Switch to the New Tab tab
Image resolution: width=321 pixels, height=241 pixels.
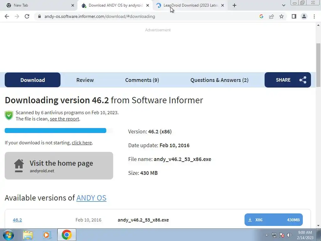(39, 5)
